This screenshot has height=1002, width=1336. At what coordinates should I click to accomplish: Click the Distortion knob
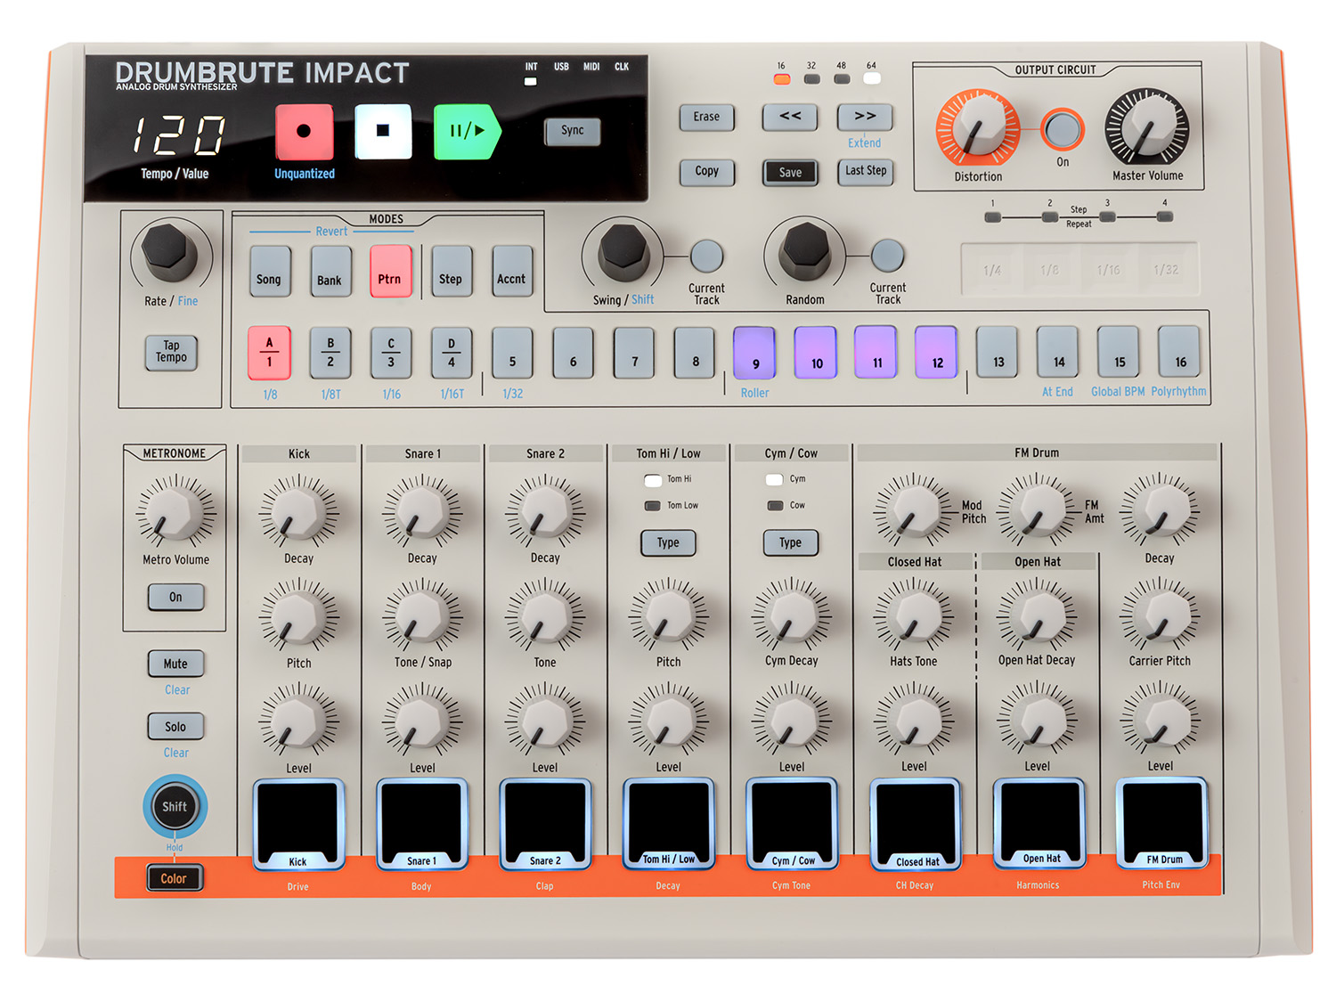pos(977,127)
